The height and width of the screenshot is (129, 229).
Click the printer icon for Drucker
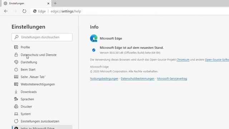(x=16, y=106)
